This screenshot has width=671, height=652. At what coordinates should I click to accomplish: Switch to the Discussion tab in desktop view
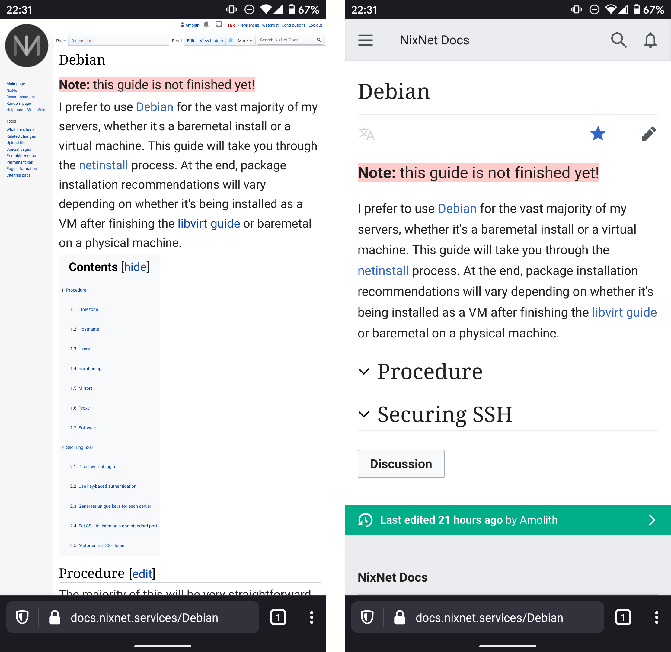coord(82,41)
